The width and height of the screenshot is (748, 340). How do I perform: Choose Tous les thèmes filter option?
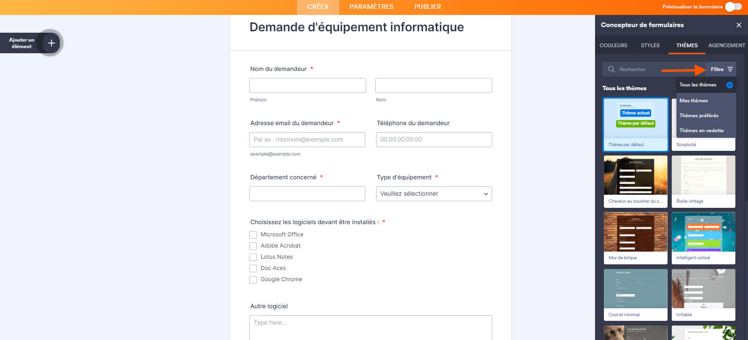[x=706, y=85]
